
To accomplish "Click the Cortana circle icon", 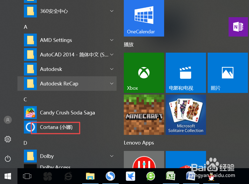I will [30, 127].
